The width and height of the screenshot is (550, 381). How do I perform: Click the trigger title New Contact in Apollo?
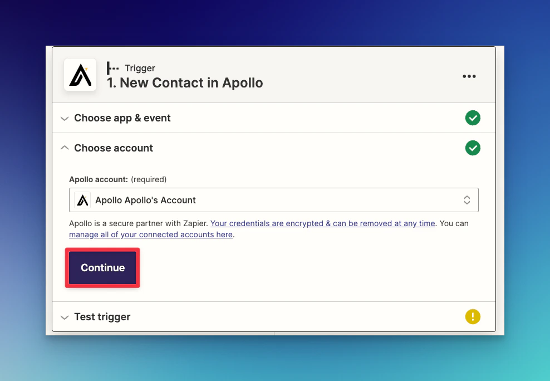(x=184, y=82)
